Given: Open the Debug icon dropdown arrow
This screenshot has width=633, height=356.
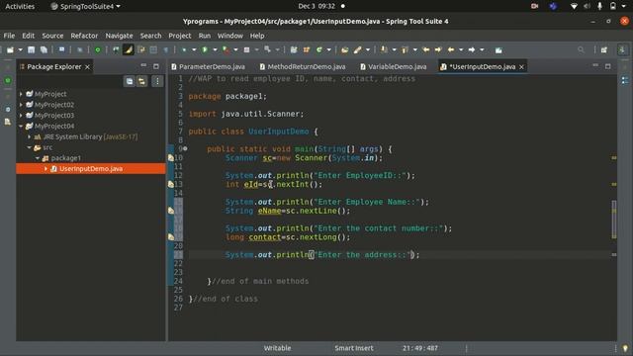Looking at the screenshot, I should tap(194, 50).
